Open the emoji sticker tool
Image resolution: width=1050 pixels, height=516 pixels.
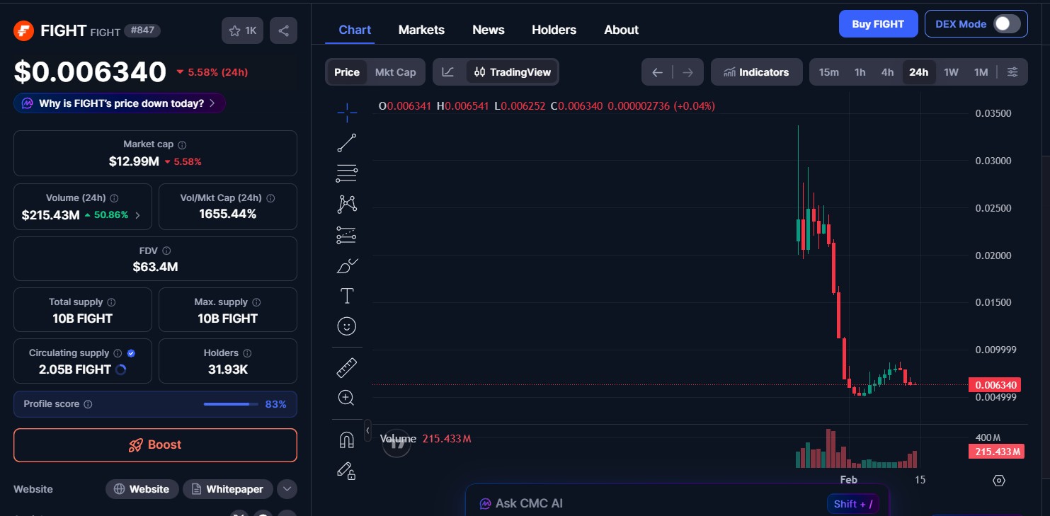point(347,326)
